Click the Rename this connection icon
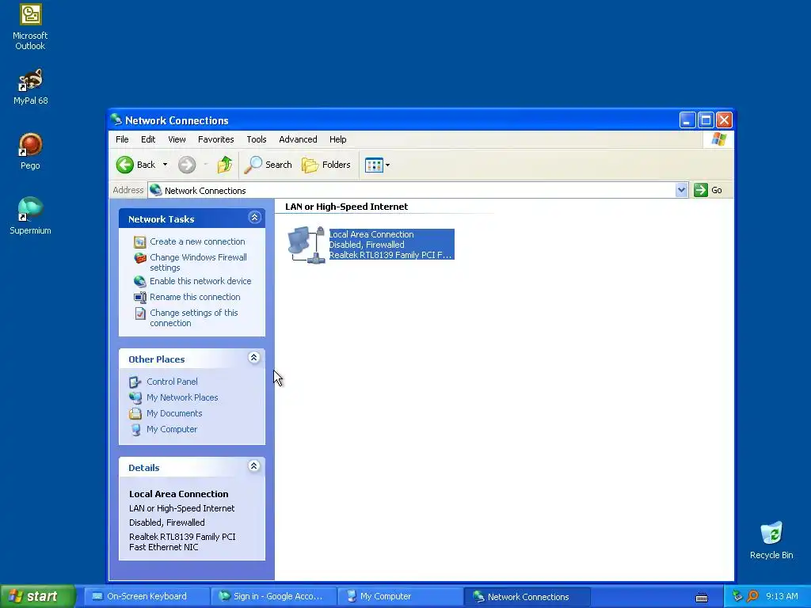 click(139, 298)
